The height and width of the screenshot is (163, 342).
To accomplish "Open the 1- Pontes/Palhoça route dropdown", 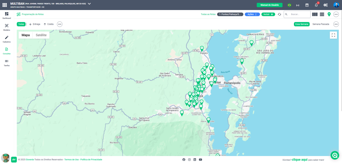I will pos(230,14).
